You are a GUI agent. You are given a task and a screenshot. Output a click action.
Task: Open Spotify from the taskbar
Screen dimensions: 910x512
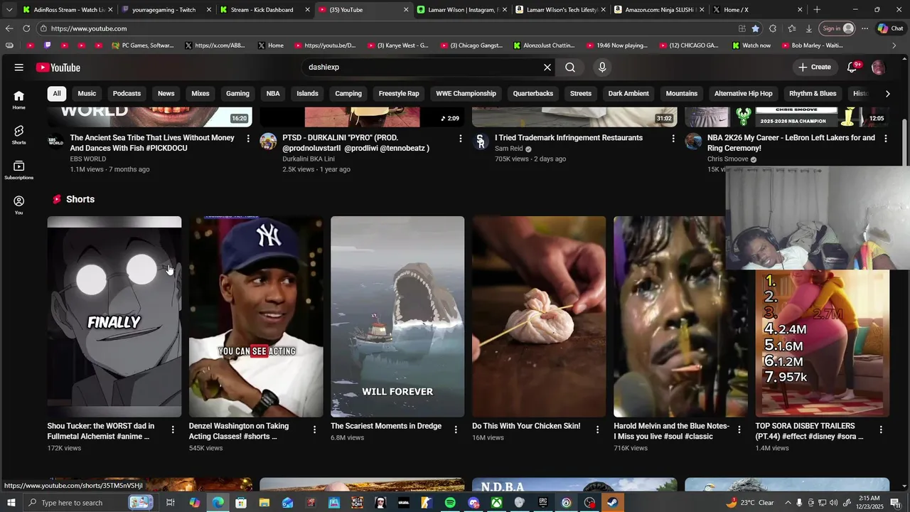(450, 503)
